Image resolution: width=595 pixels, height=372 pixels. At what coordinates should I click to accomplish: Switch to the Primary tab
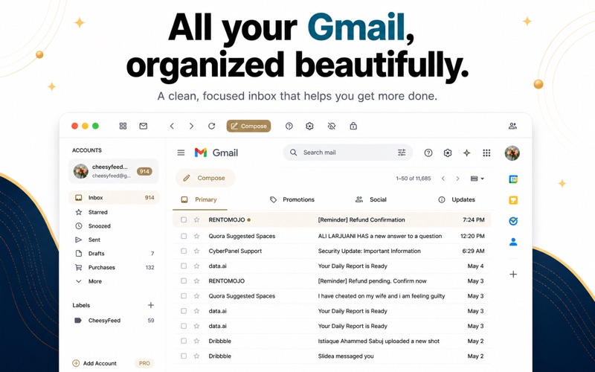(200, 199)
